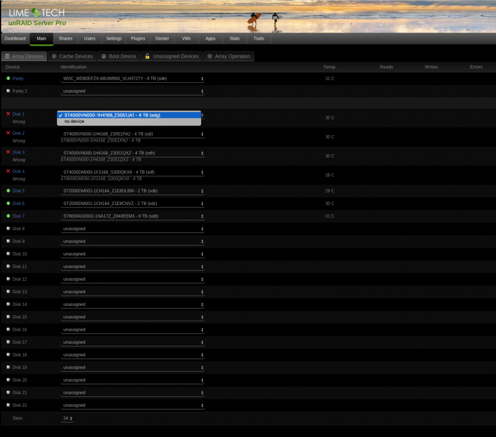Screen dimensions: 496x437
Task: Click the green status dot for Disk 6
Action: 8,203
